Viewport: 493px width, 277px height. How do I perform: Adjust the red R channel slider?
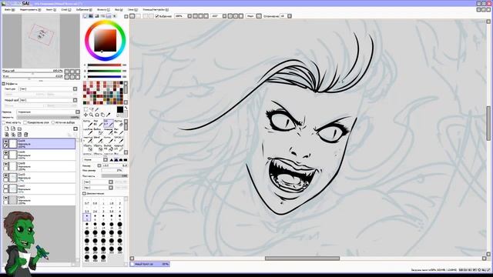(105, 65)
